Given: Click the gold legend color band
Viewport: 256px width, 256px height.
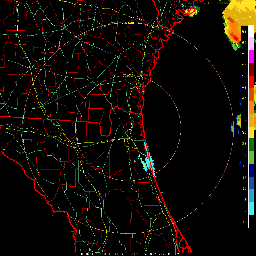Looking at the screenshot, I should click(x=251, y=120).
